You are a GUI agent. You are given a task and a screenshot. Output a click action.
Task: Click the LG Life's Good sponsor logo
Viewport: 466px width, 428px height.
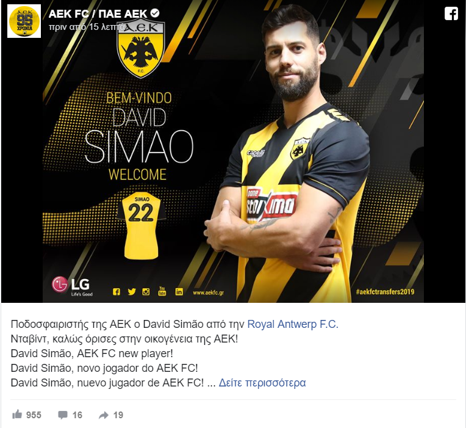(72, 286)
